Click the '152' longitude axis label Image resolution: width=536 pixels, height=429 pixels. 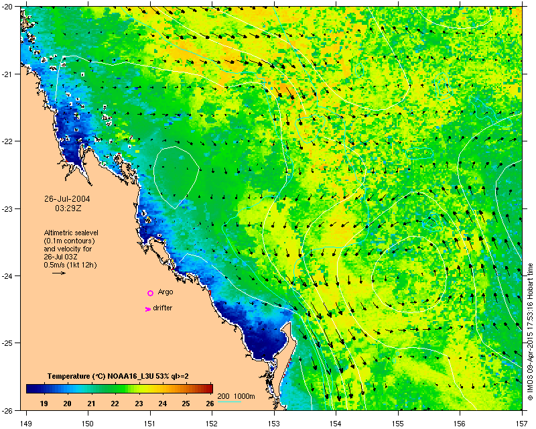pyautogui.click(x=212, y=424)
